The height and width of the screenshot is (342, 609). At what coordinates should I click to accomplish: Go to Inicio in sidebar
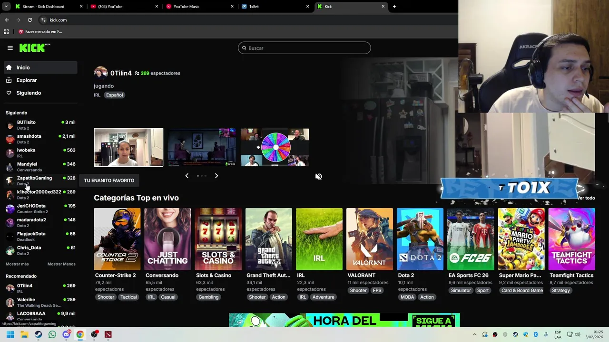[x=40, y=67]
